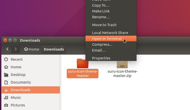
Task: Click the Documents page icon
Action: tap(6, 82)
